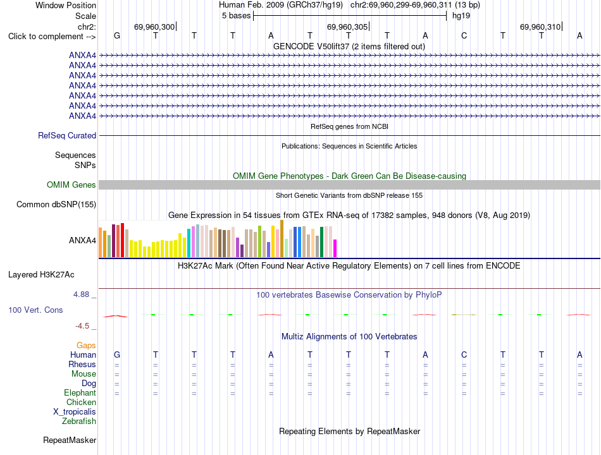Click the 69,960,310 position marker
601x455 pixels.
click(540, 27)
